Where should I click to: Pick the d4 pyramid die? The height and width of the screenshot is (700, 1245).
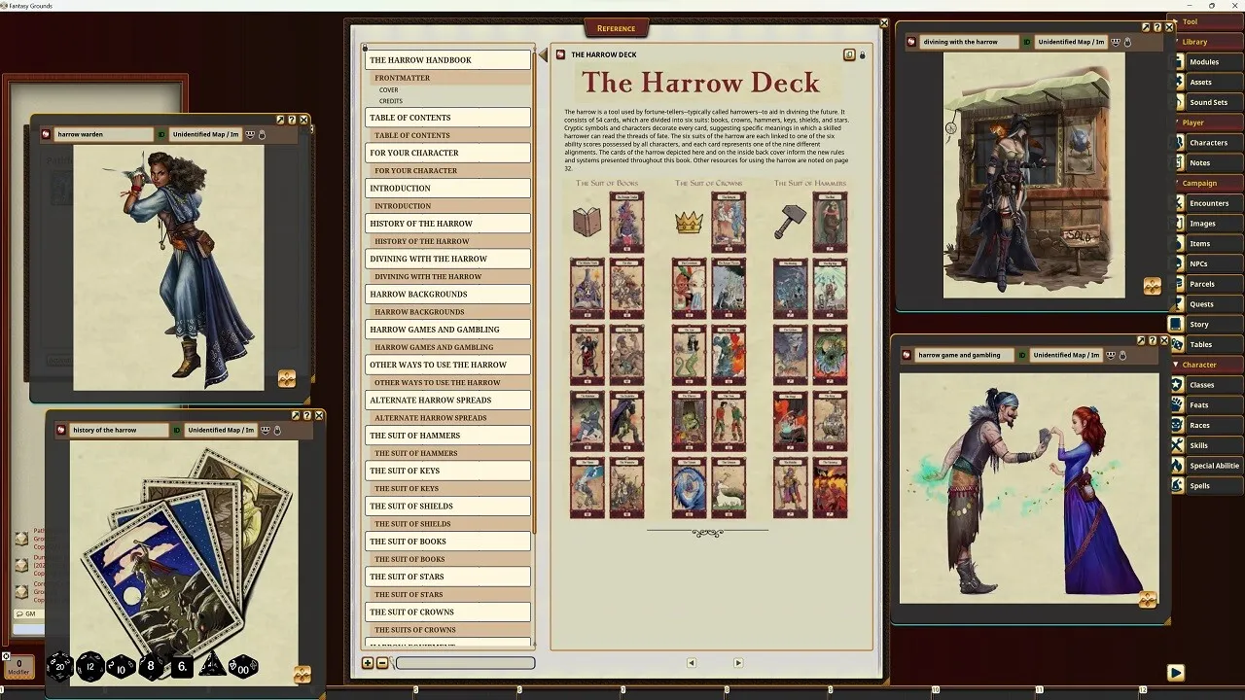coord(211,665)
